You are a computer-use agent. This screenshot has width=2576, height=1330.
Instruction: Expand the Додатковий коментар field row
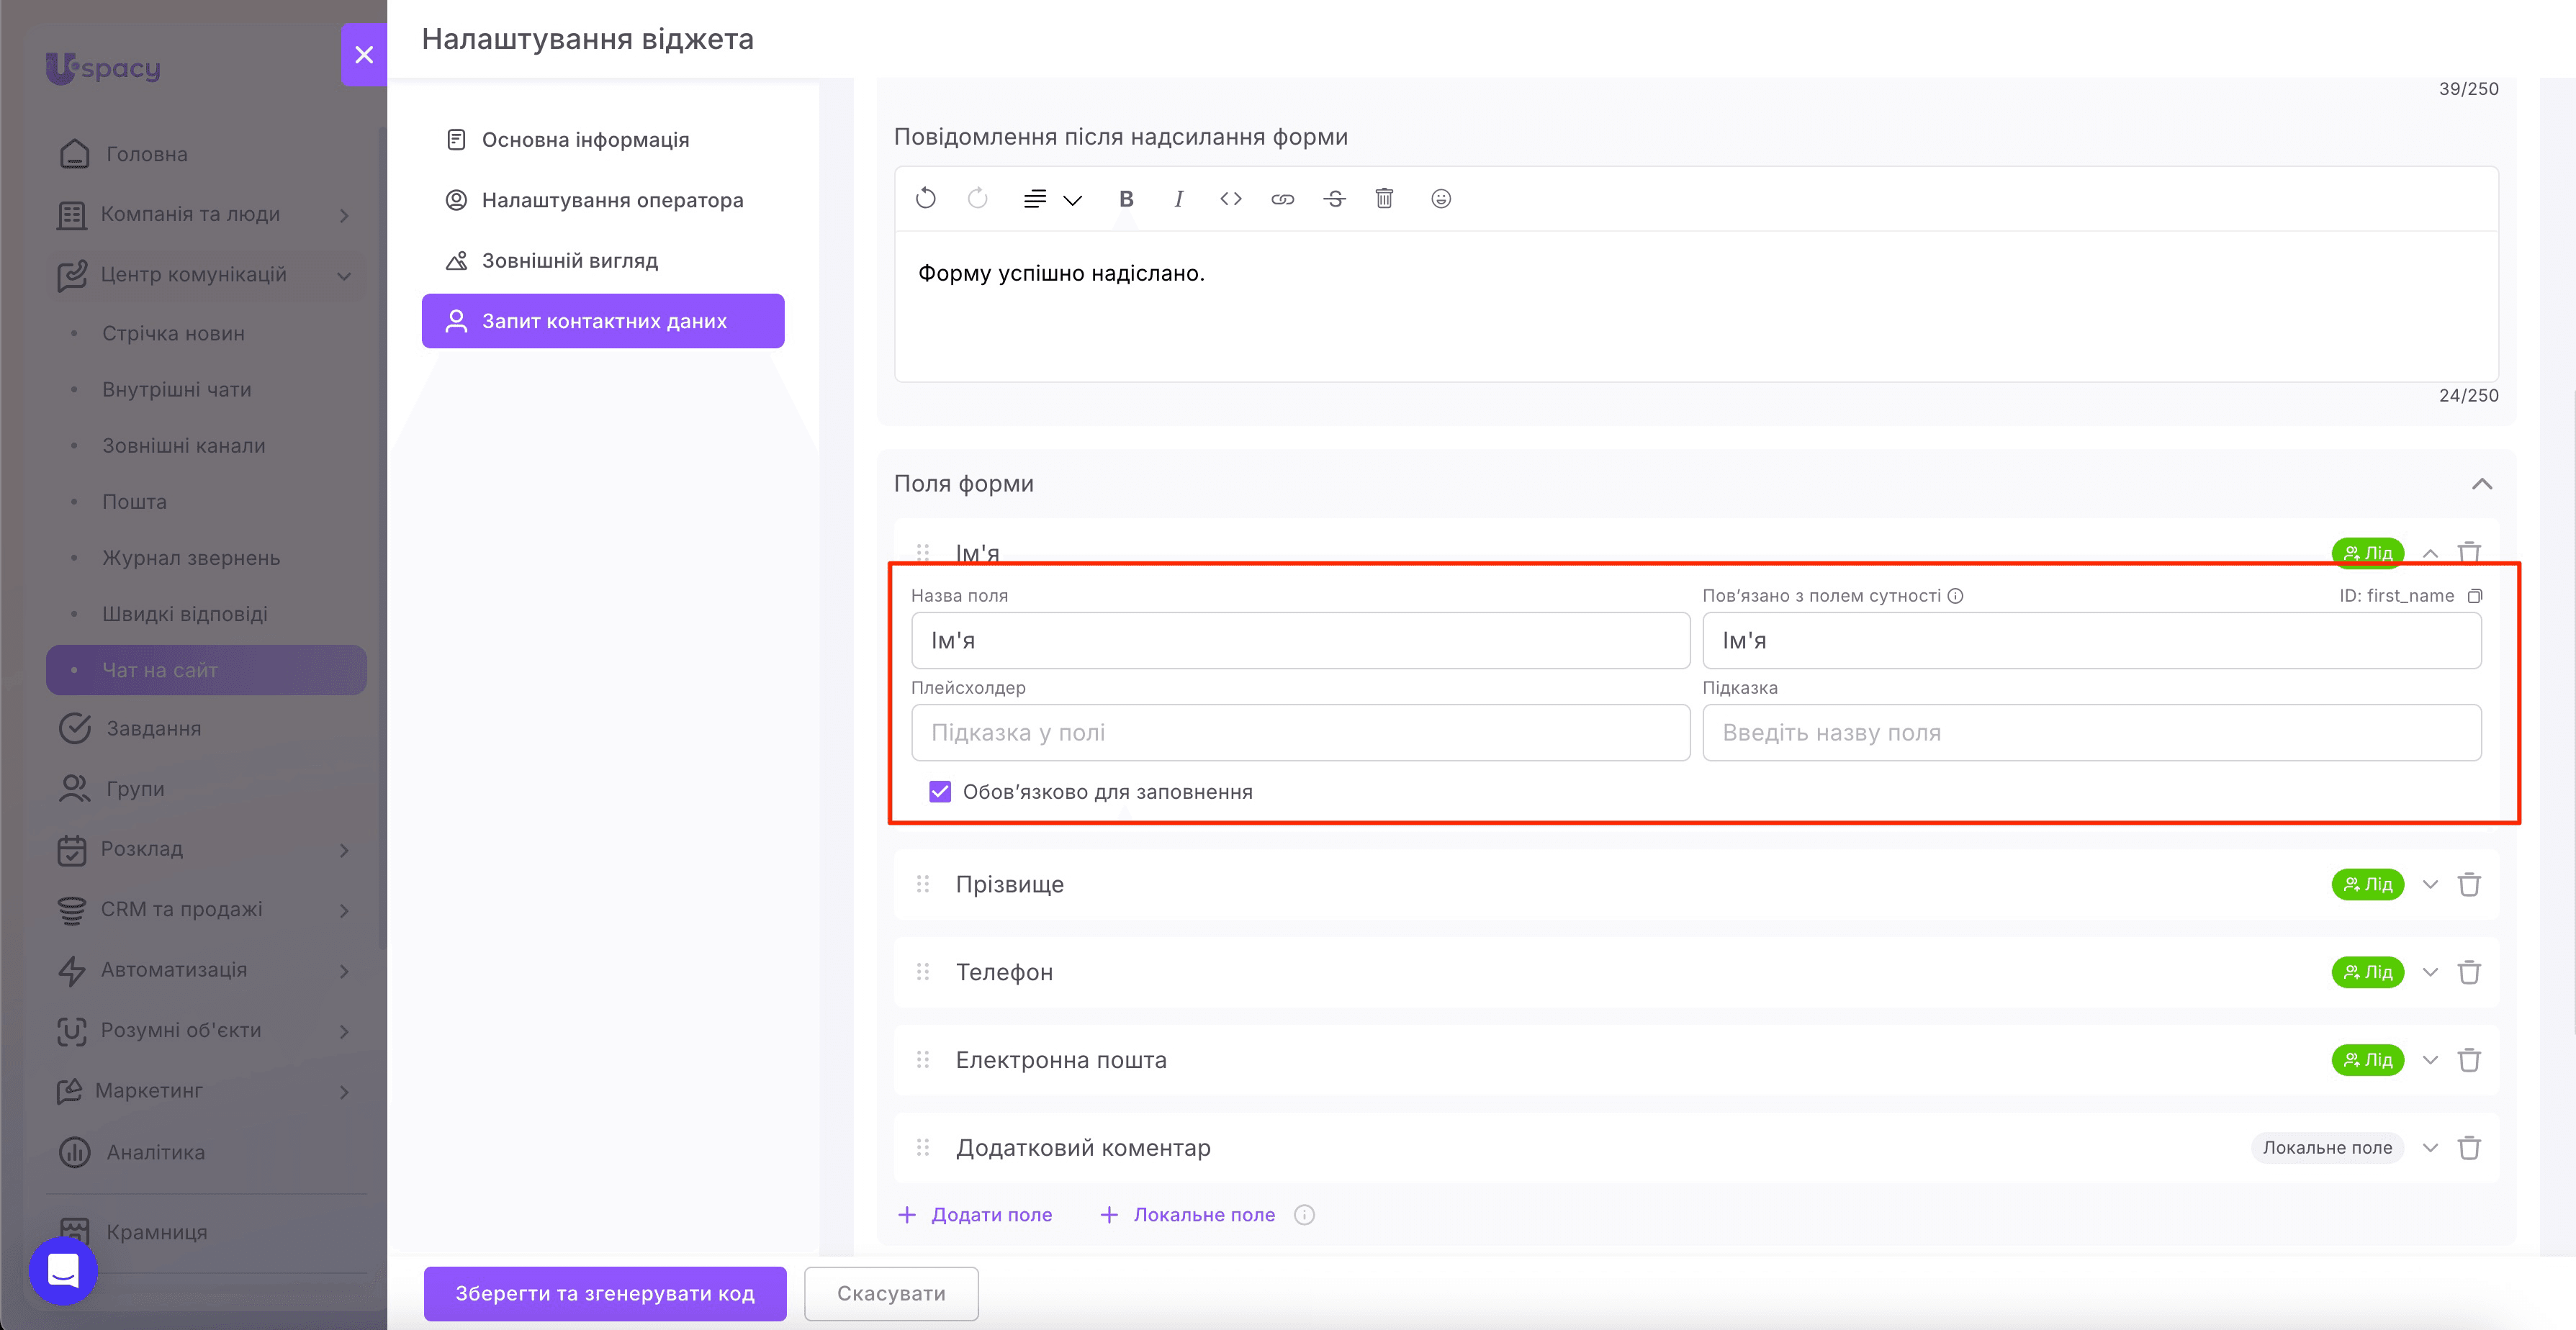click(2430, 1148)
